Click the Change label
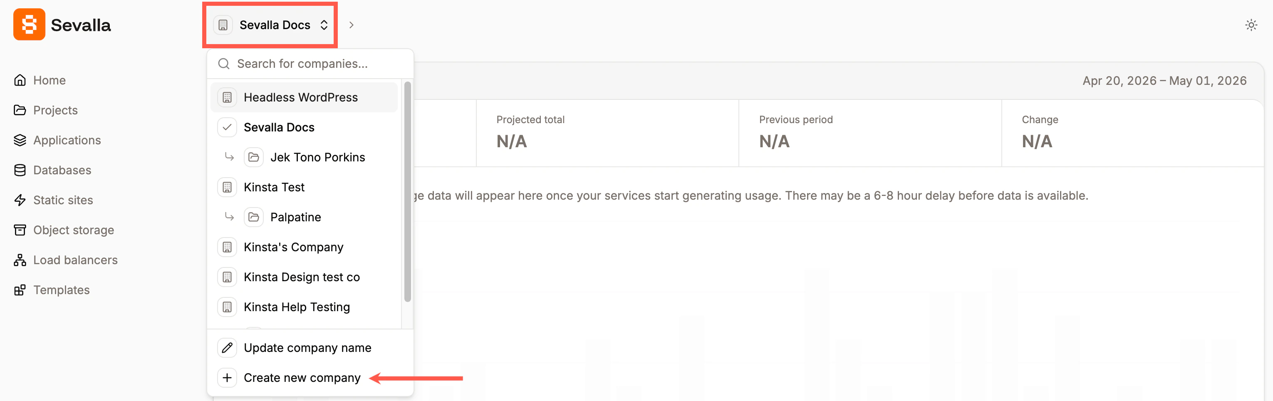This screenshot has width=1273, height=401. pos(1040,119)
